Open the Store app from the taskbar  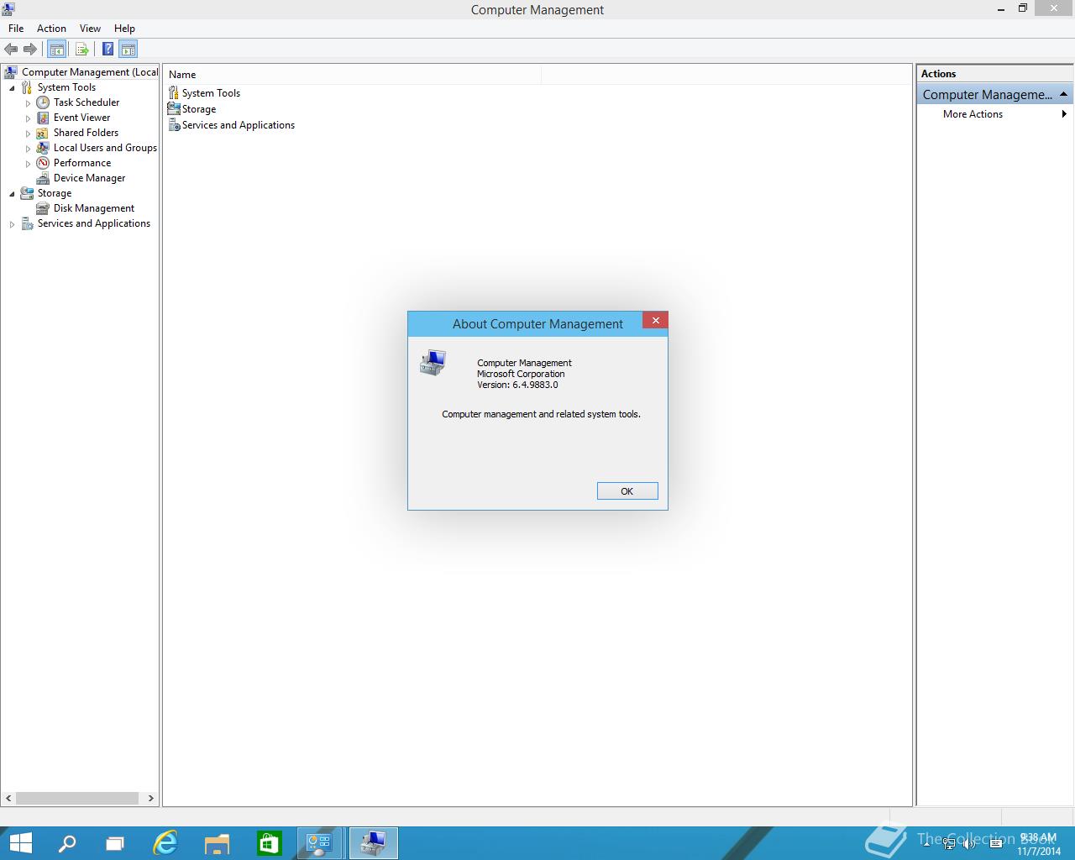[x=269, y=842]
